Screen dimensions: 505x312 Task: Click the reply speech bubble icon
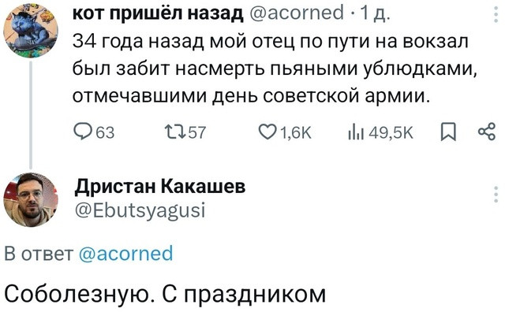81,132
